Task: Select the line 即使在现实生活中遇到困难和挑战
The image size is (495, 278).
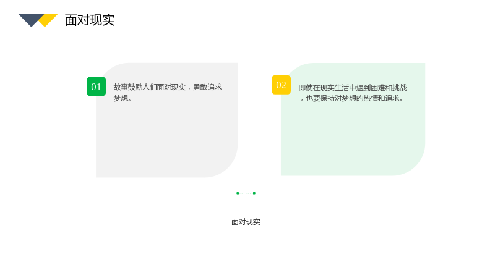Action: (353, 87)
